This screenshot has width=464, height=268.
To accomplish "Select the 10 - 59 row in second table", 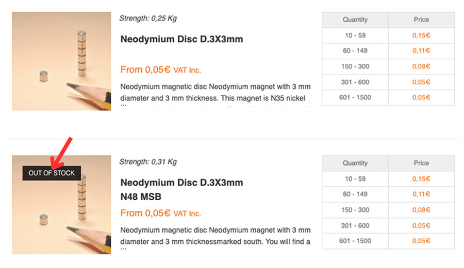I will click(x=388, y=179).
